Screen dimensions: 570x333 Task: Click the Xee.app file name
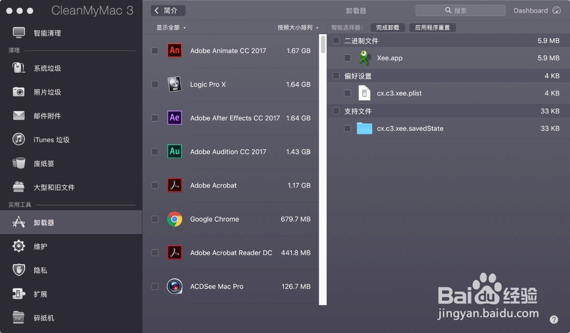pyautogui.click(x=389, y=58)
